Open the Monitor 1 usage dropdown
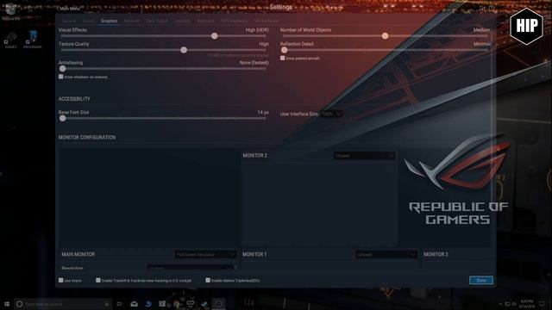This screenshot has height=310, width=552. pos(386,254)
